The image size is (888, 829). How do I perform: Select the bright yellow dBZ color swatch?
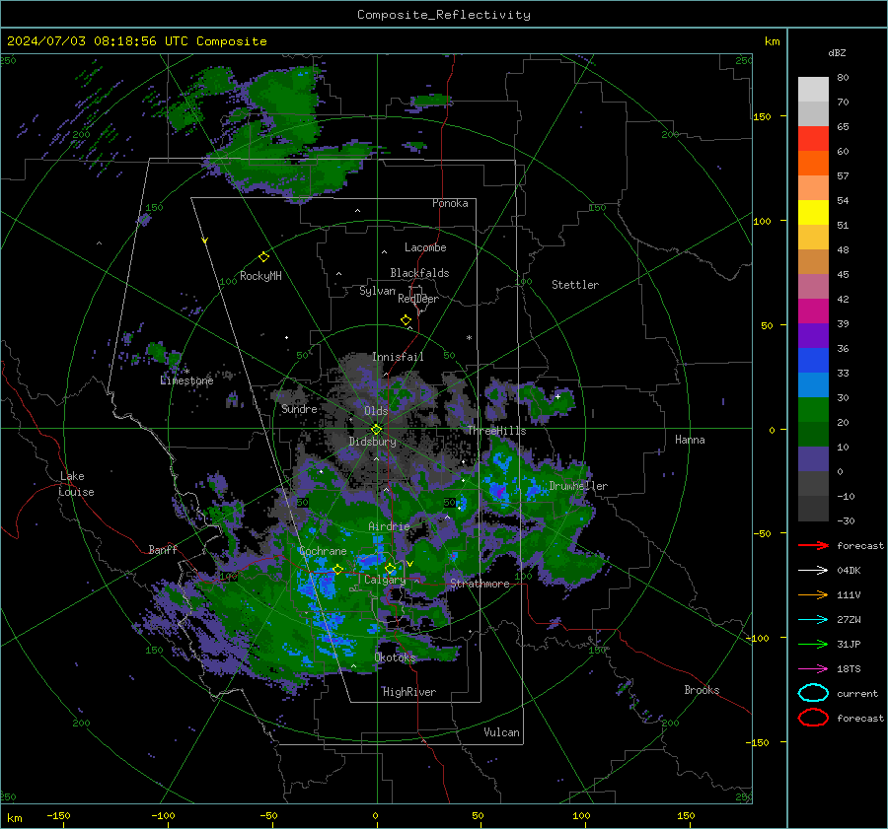pyautogui.click(x=813, y=213)
